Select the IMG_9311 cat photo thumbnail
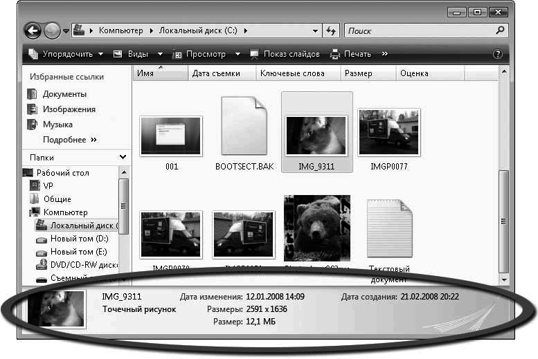The width and height of the screenshot is (538, 359). tap(316, 135)
